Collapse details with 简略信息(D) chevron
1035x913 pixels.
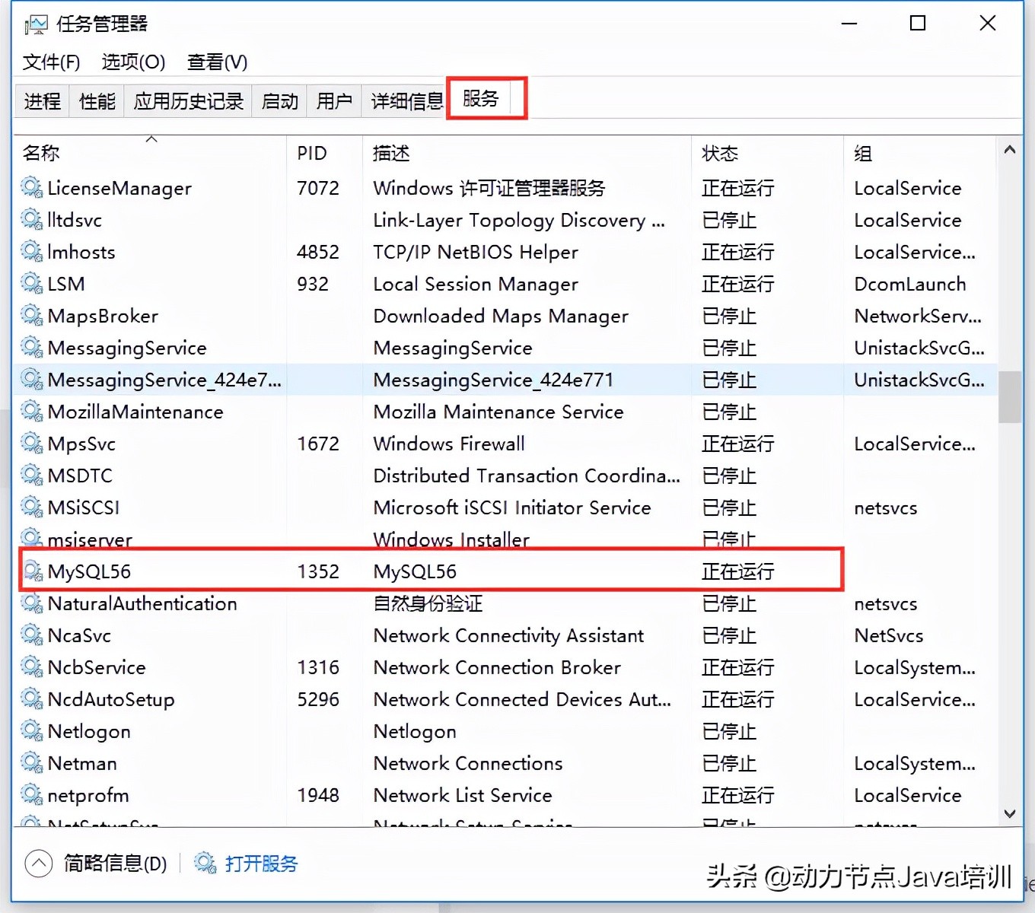point(38,863)
